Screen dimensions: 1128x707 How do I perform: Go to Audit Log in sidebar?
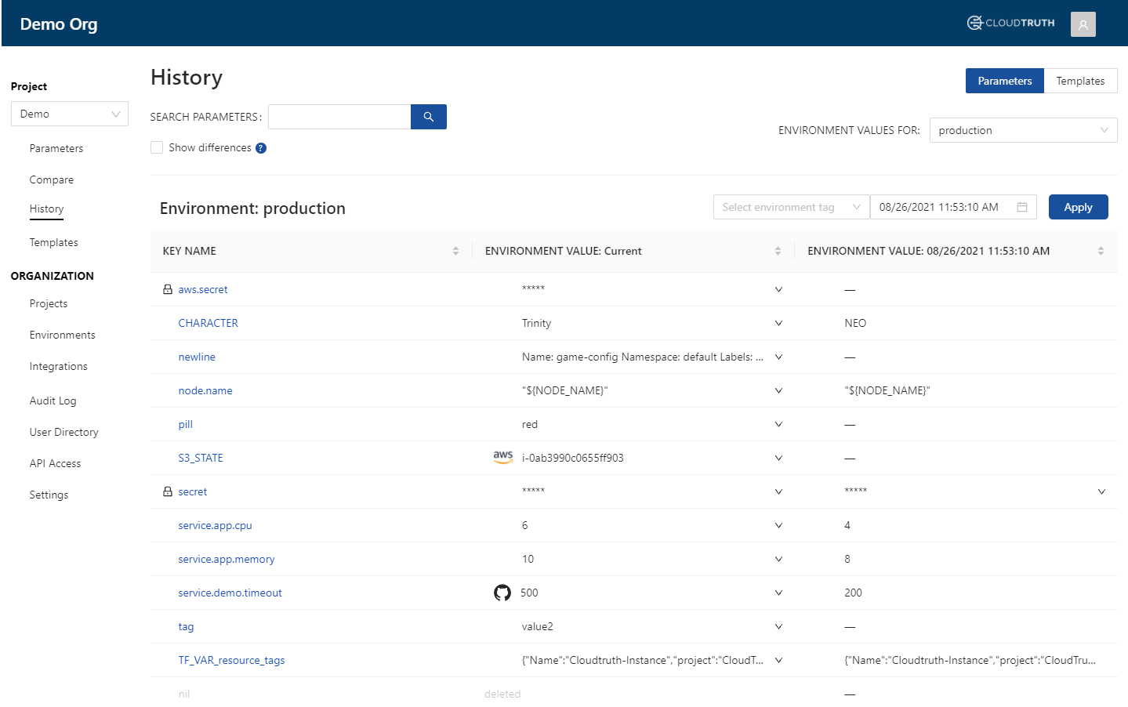[x=53, y=401]
